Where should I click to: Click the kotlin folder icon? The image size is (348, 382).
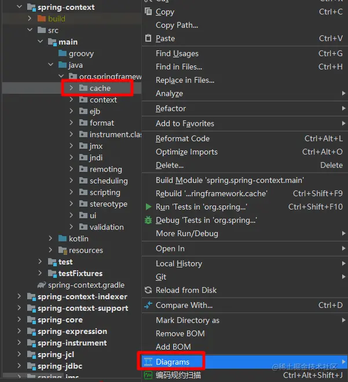[63, 238]
